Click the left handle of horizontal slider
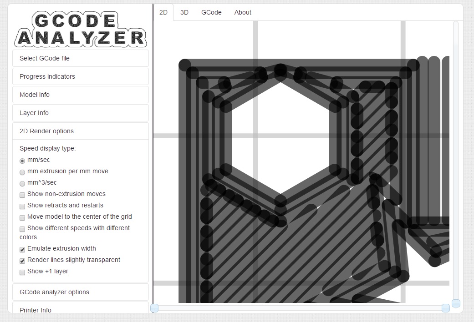Image resolution: width=474 pixels, height=322 pixels. tap(154, 308)
